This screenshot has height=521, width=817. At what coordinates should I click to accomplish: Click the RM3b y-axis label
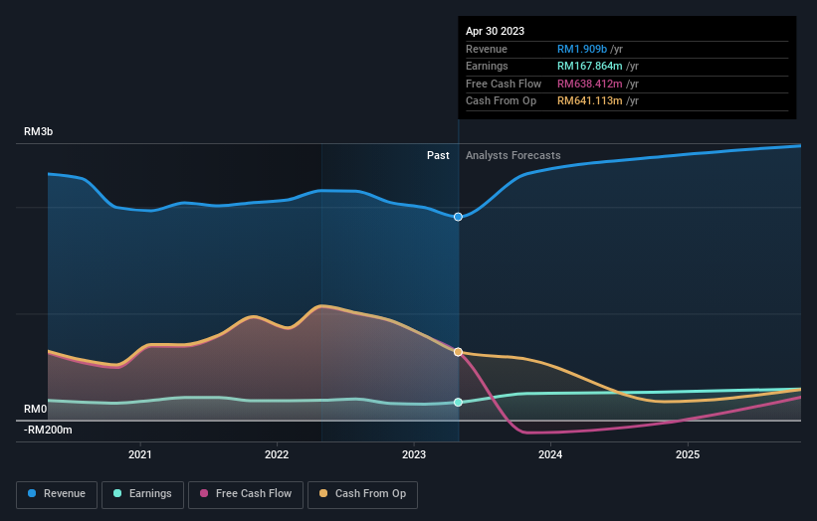38,131
